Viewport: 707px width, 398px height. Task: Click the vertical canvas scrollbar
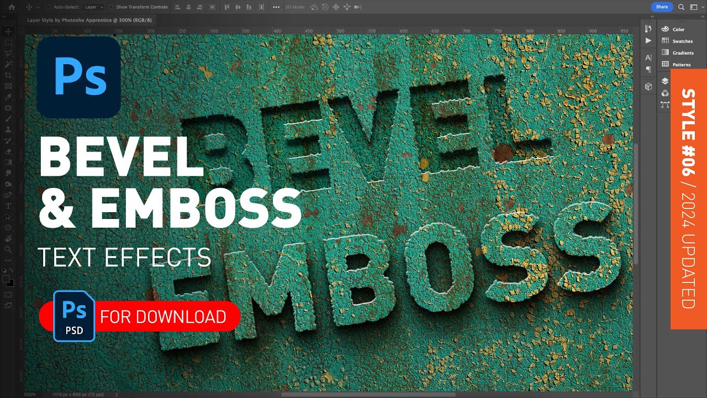[x=636, y=203]
